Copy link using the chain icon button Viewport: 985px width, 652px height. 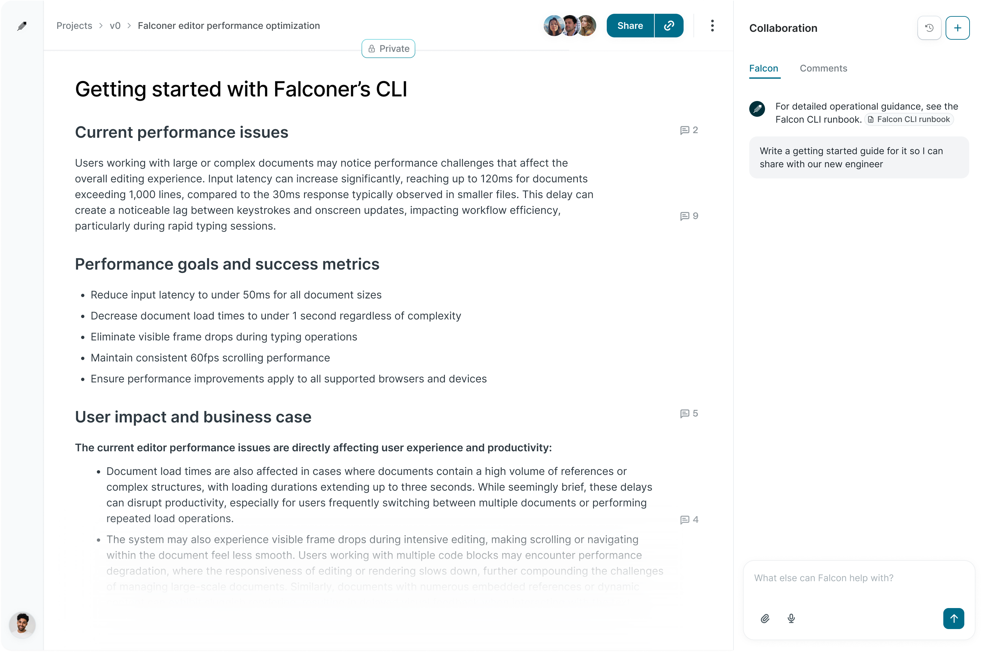(669, 26)
